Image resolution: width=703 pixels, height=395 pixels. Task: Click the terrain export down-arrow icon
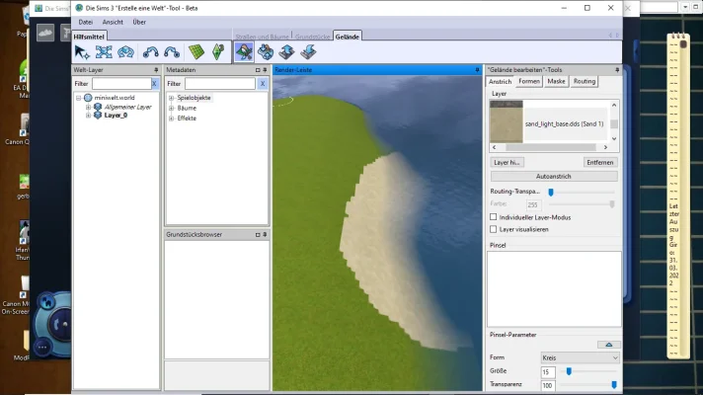point(308,52)
